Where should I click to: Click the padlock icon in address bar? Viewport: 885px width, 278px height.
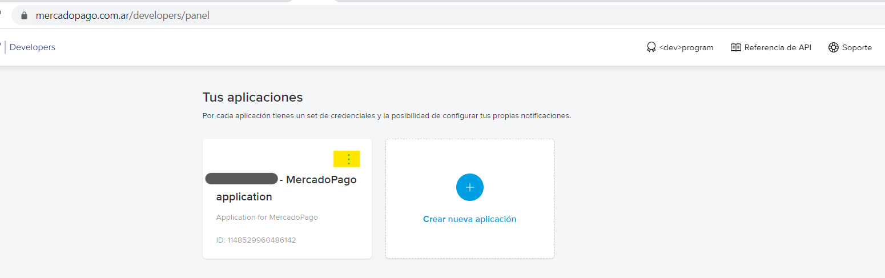24,15
